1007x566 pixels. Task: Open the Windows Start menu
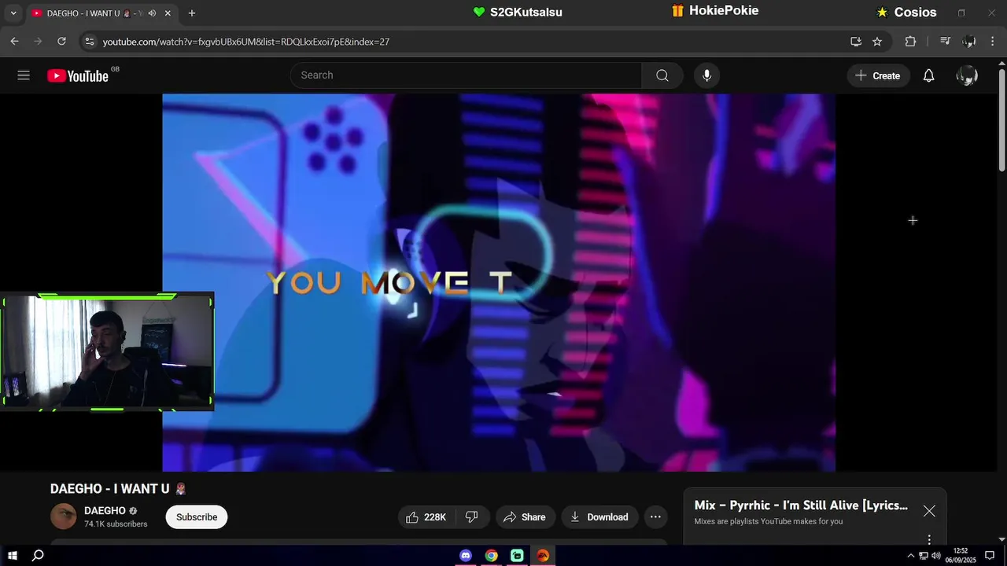tap(13, 556)
